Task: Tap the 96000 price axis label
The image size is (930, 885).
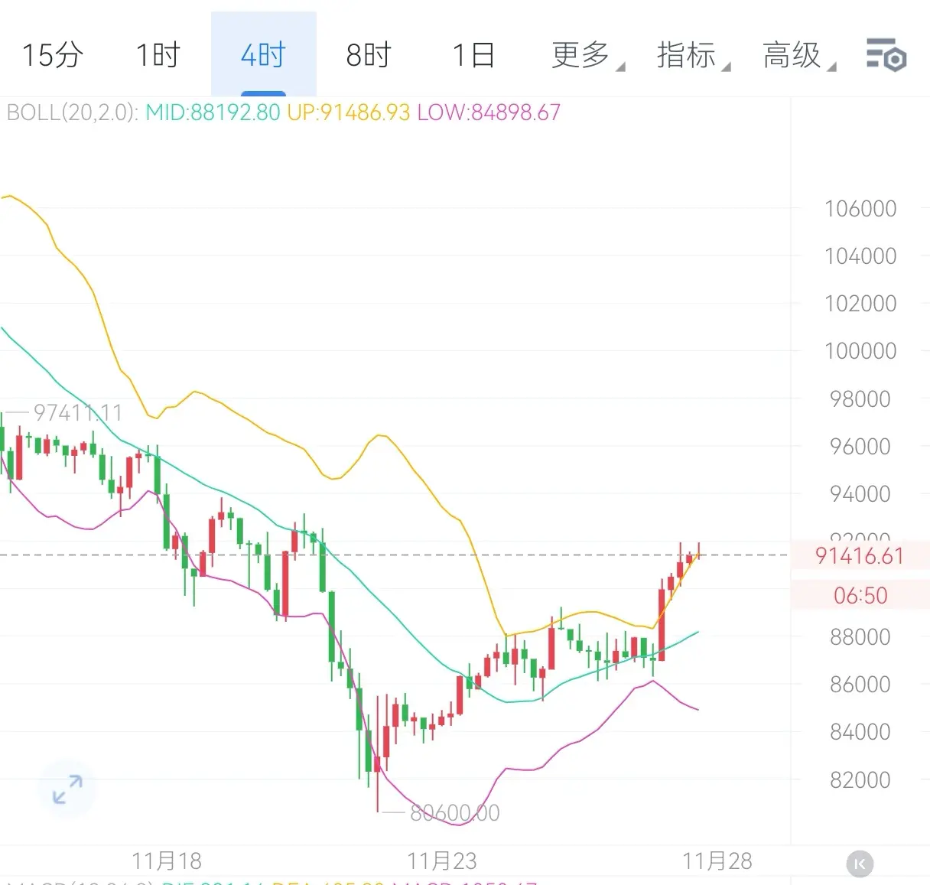Action: 860,447
